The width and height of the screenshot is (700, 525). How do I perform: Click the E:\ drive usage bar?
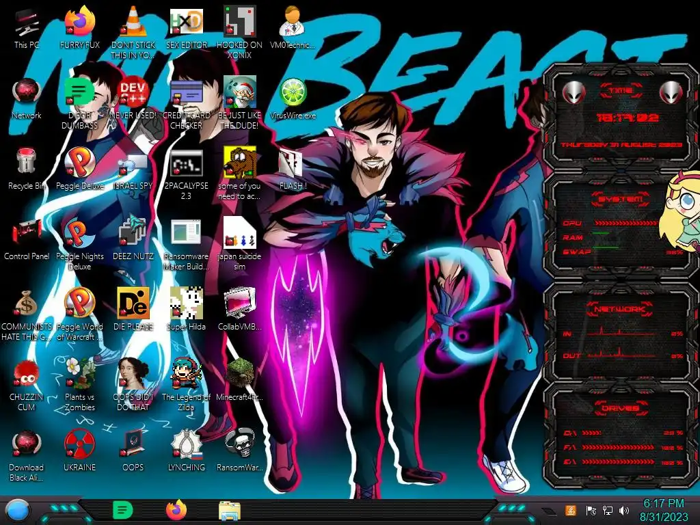click(618, 462)
